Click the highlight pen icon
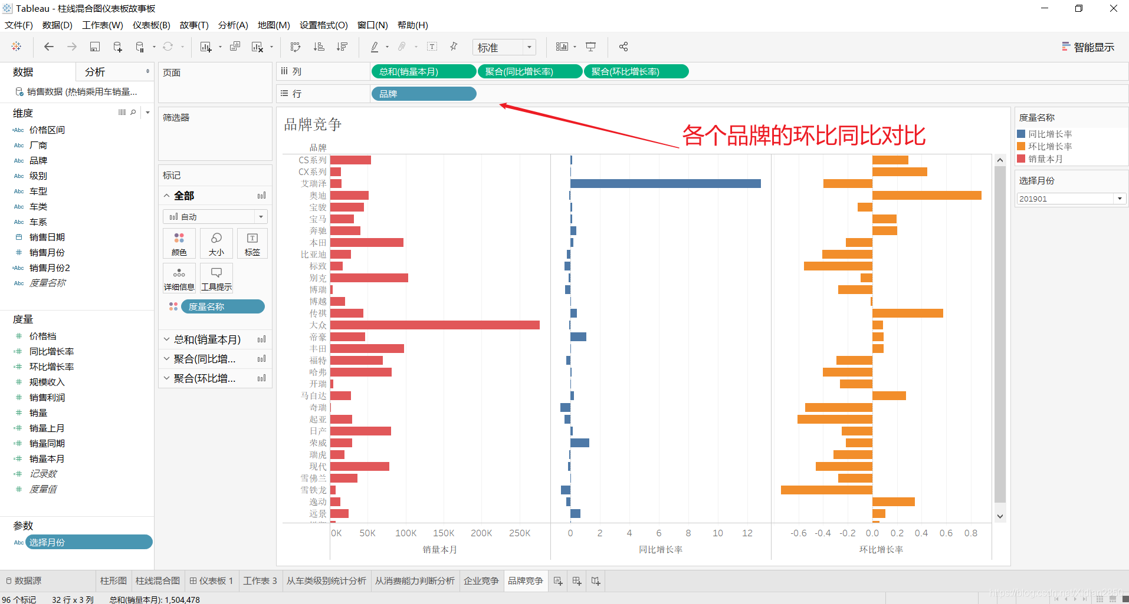 [x=375, y=47]
